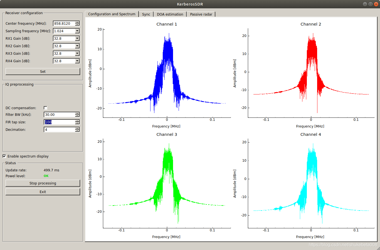Focus the Decimation input field
Viewport: 380px width, 250px height.
60,130
